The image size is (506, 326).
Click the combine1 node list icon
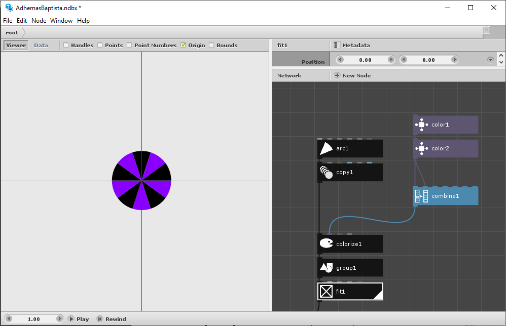click(421, 196)
